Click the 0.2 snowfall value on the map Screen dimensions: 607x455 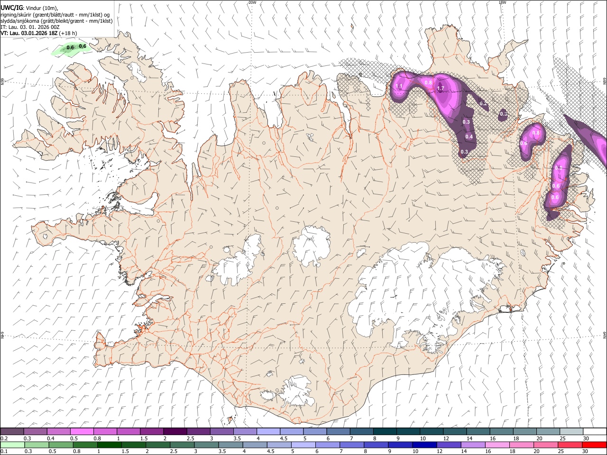[x=483, y=103]
